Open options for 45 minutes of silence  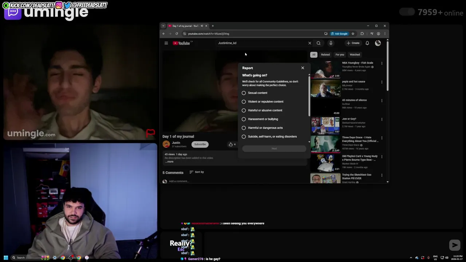[382, 100]
